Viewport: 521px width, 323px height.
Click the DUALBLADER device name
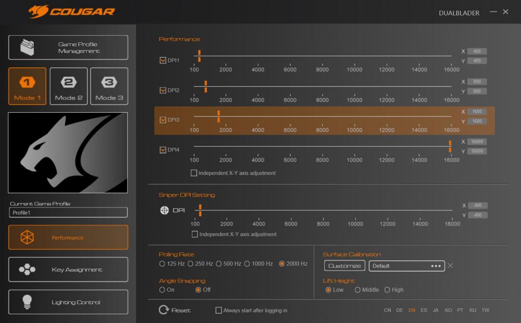(x=459, y=13)
